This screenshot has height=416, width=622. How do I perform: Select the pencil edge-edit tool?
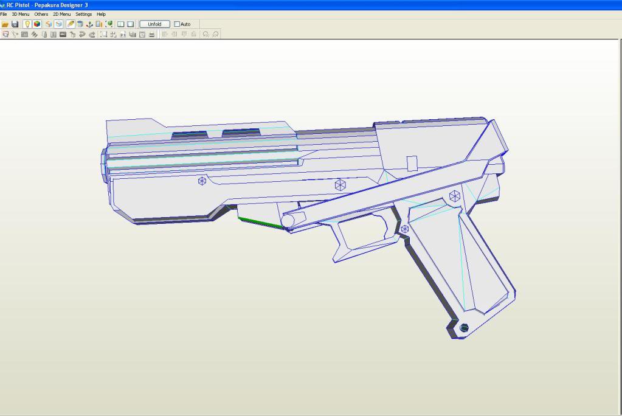pos(70,24)
